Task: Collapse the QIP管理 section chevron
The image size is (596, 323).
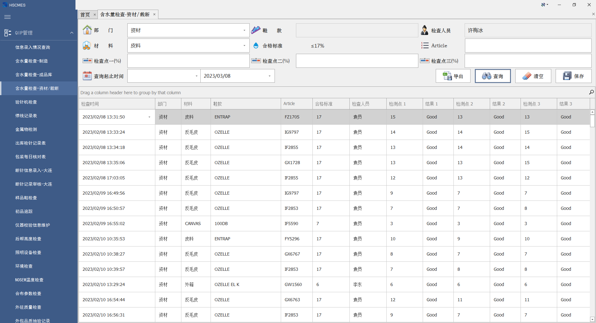Action: (72, 33)
